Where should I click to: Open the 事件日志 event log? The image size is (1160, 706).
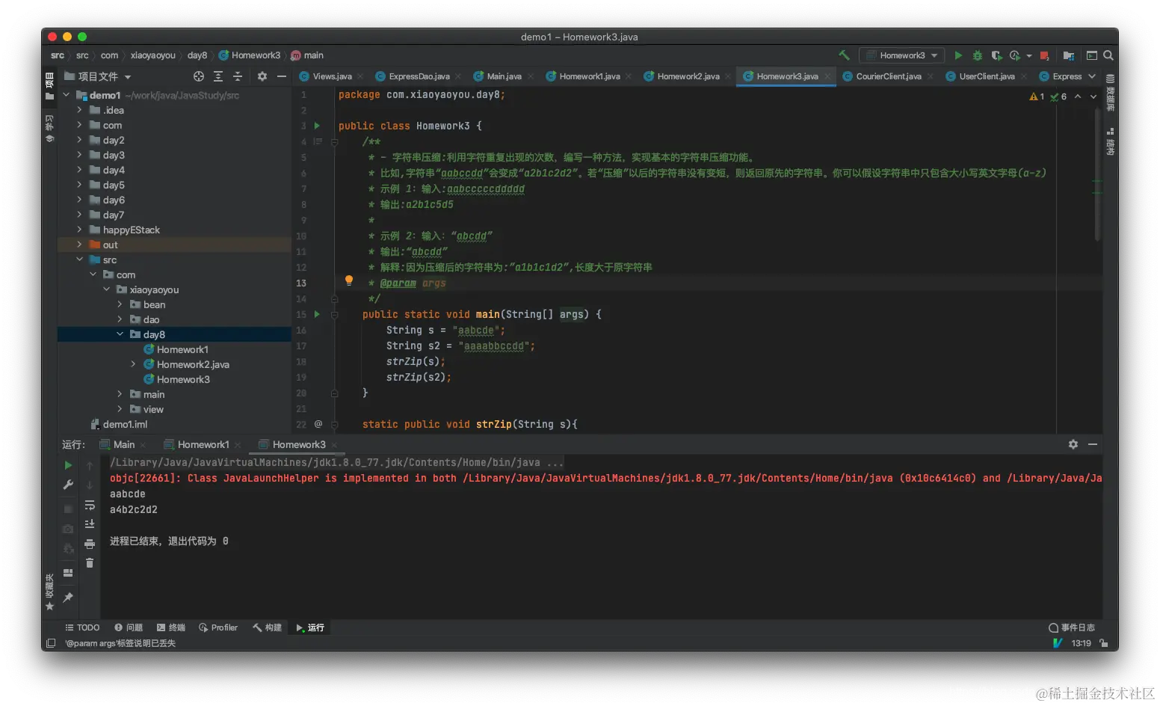(1072, 627)
